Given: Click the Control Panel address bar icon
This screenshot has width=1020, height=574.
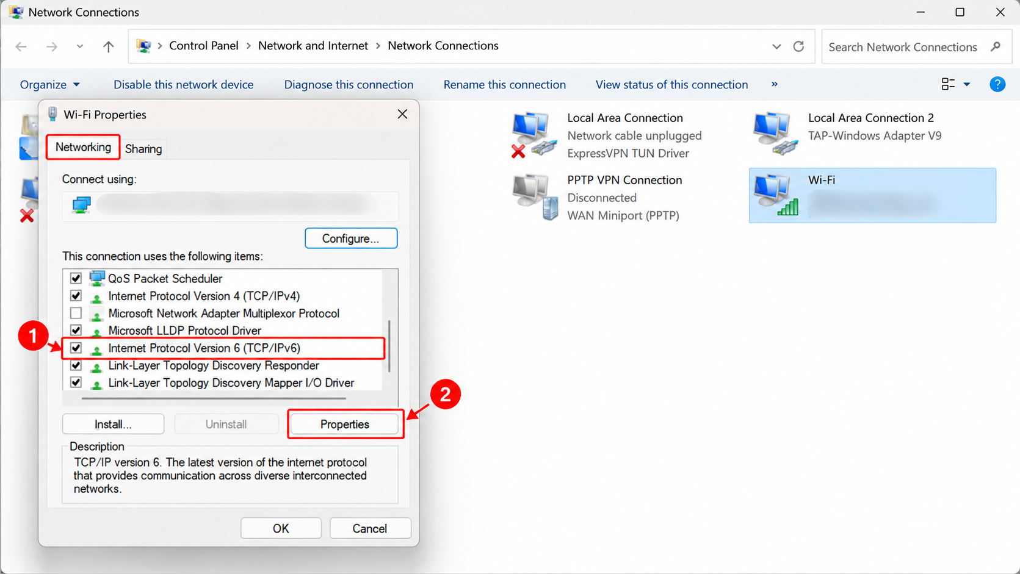Looking at the screenshot, I should pyautogui.click(x=143, y=46).
